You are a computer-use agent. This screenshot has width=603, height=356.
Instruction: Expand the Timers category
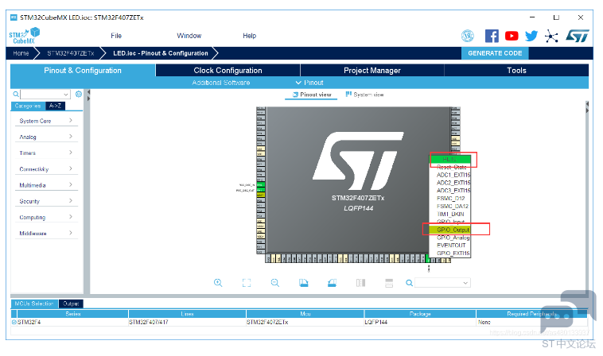[x=46, y=153]
